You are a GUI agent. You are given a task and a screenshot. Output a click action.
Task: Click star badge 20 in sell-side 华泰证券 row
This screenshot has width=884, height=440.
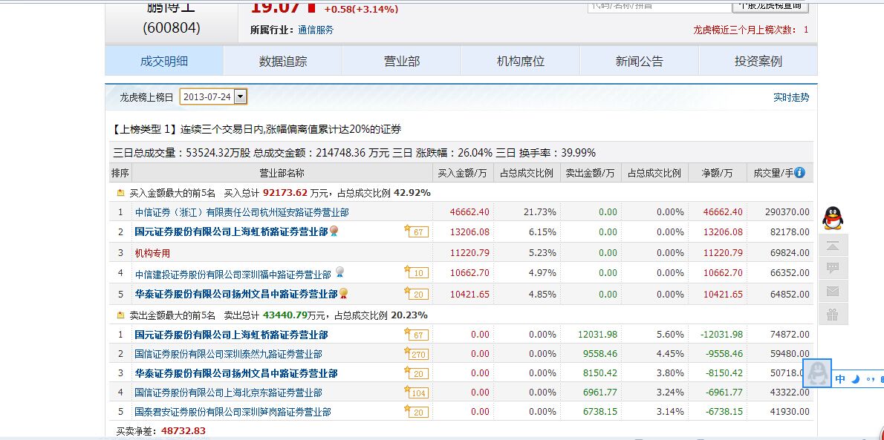click(416, 373)
